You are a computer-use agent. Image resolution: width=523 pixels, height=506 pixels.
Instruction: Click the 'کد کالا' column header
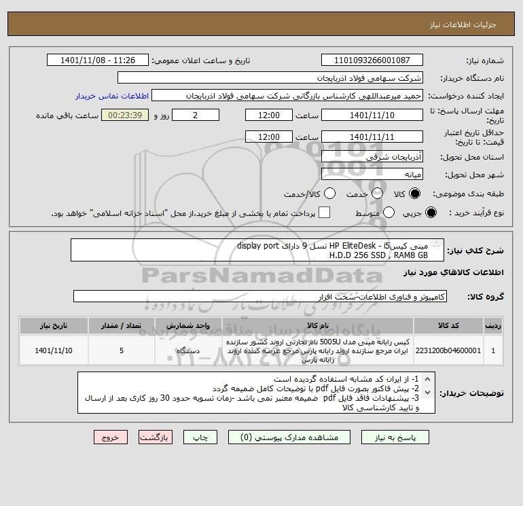coord(448,325)
